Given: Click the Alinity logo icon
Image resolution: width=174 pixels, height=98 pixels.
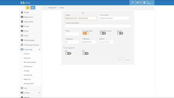Looking at the screenshot, I should [22, 3].
